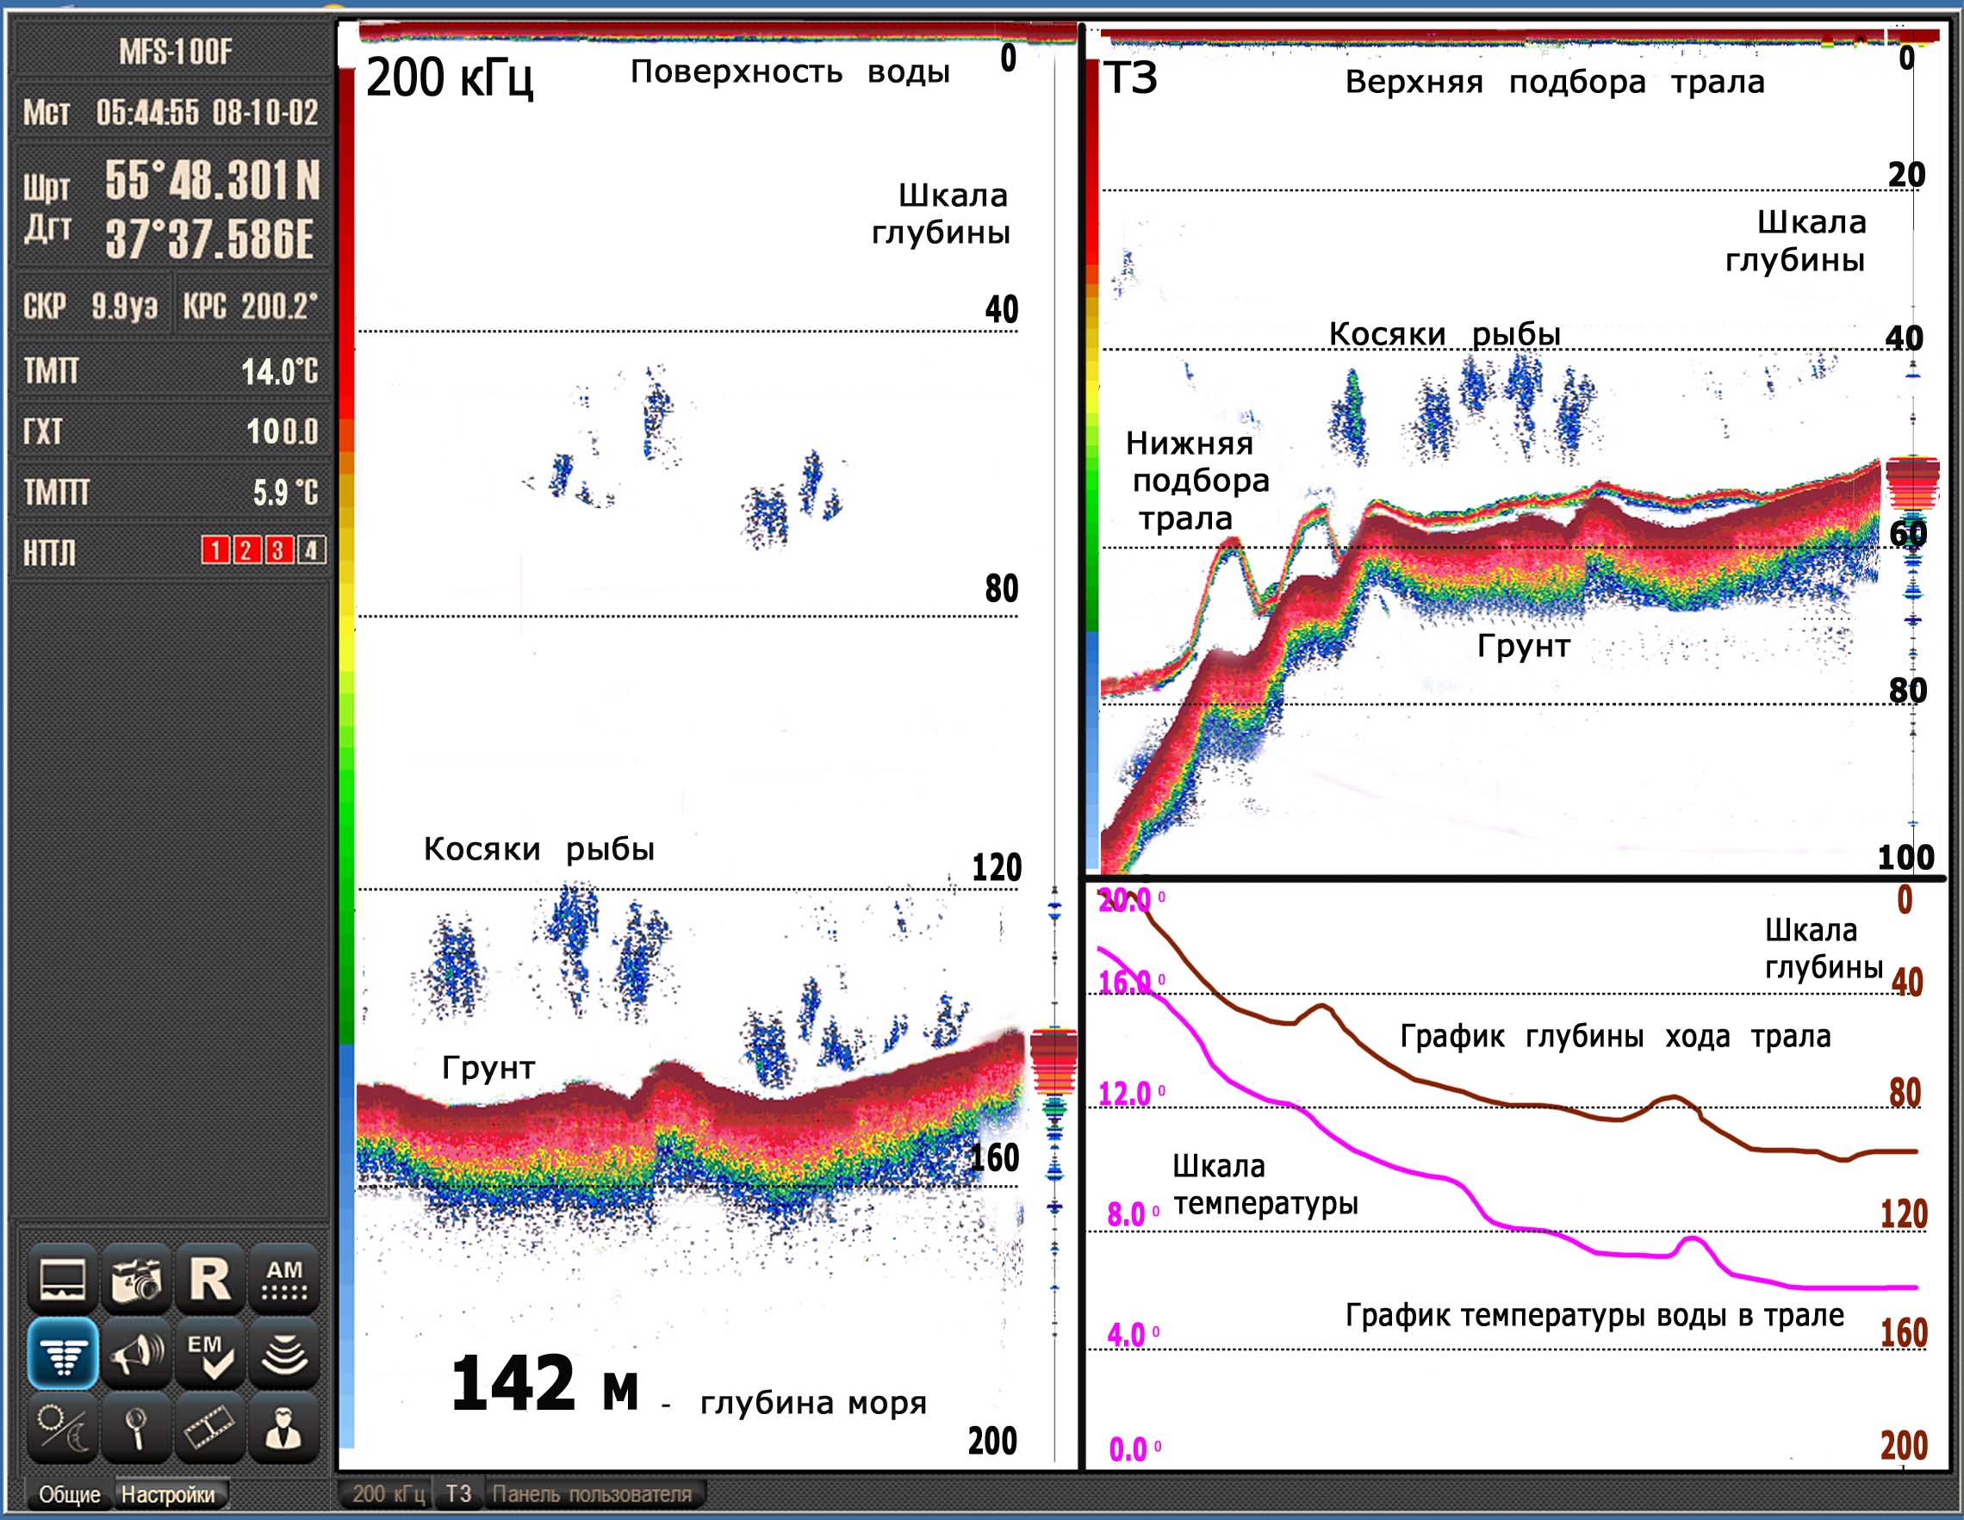Open the Панель пользователя tab
This screenshot has height=1520, width=1964.
(593, 1494)
